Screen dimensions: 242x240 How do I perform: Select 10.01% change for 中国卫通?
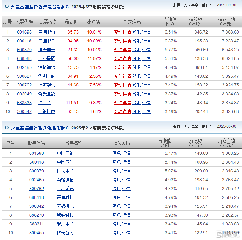[x=94, y=32]
